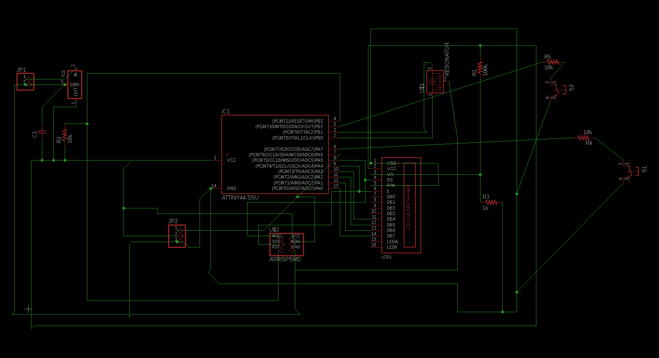The width and height of the screenshot is (659, 358).
Task: Click the (PCINT7/ICP/OC0B/ADC7)PA7 pin label
Action: pyautogui.click(x=294, y=149)
